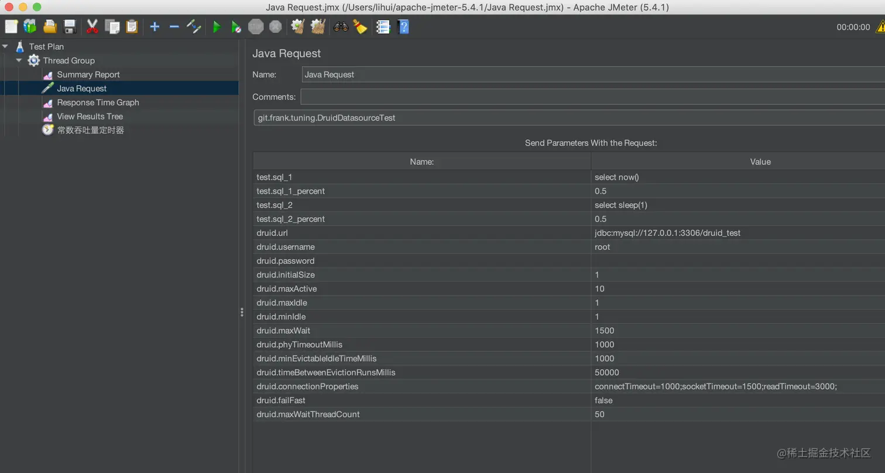Click the druid.url name cell
The width and height of the screenshot is (885, 473).
point(421,233)
